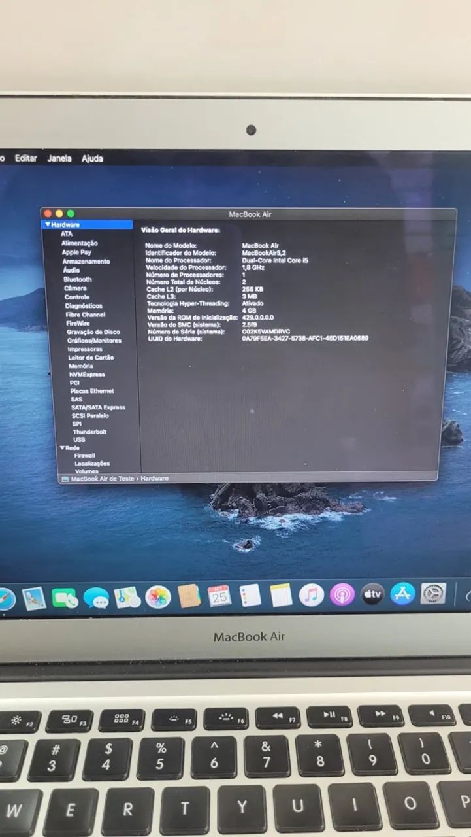The height and width of the screenshot is (837, 471).
Task: Select Controle in the sidebar
Action: 77,297
